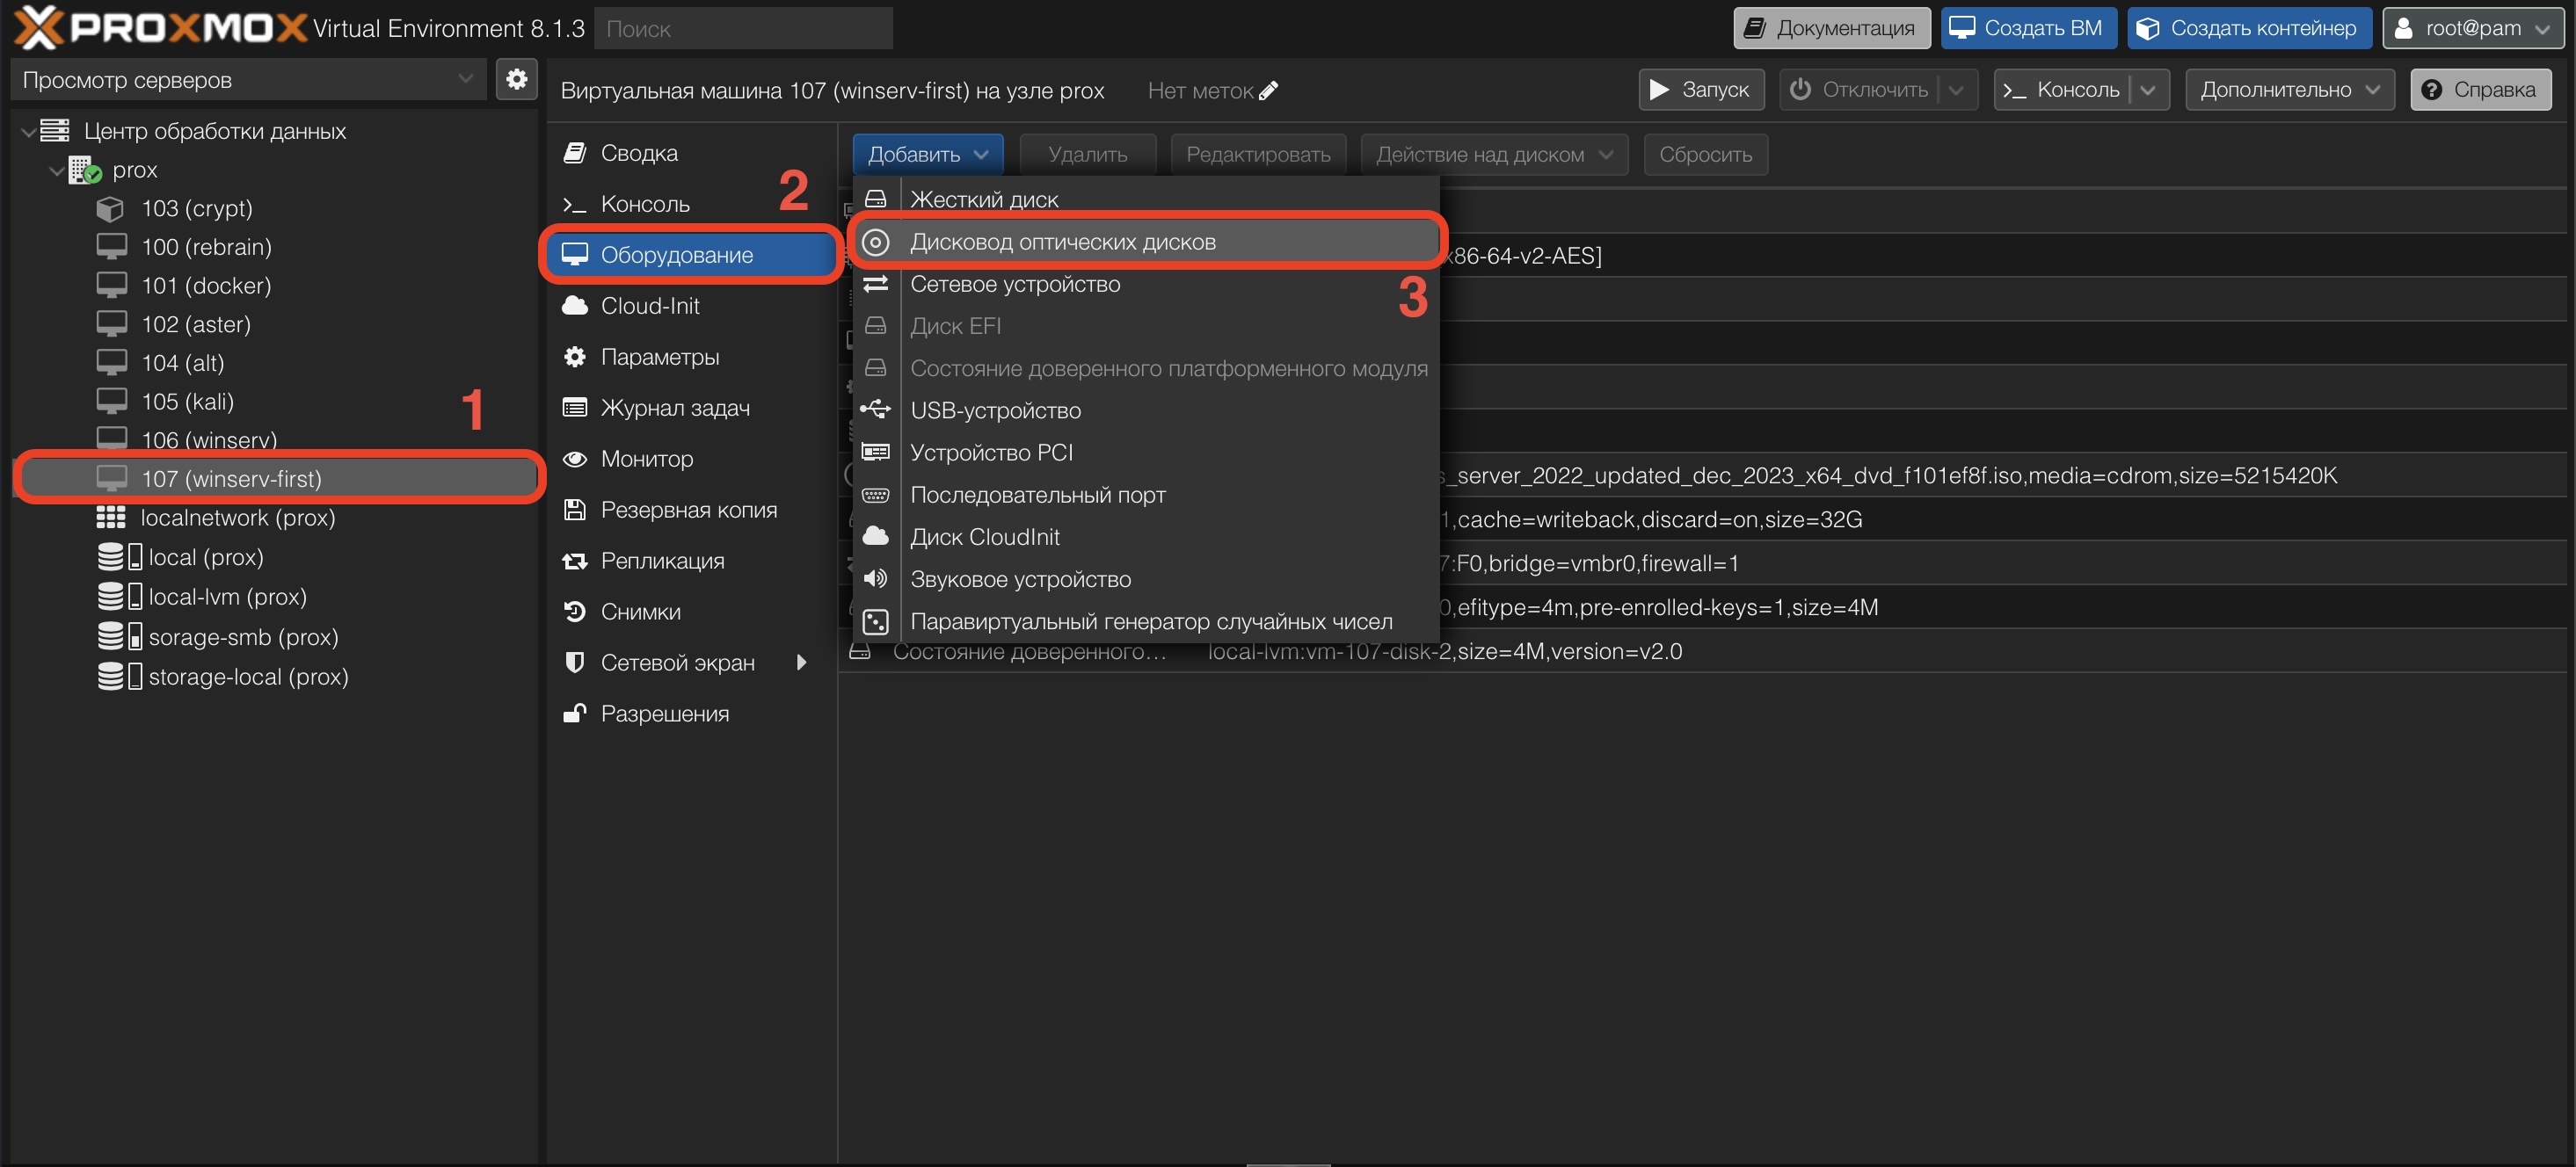Expand the Firewall submenu arrow
The width and height of the screenshot is (2576, 1167).
pos(801,663)
